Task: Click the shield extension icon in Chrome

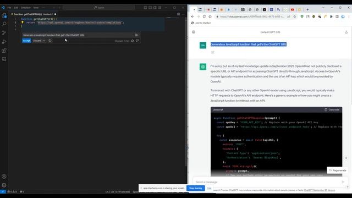Action: click(302, 16)
